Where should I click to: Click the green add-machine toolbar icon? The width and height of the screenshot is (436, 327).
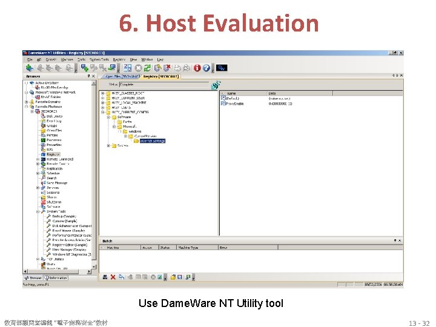point(30,68)
